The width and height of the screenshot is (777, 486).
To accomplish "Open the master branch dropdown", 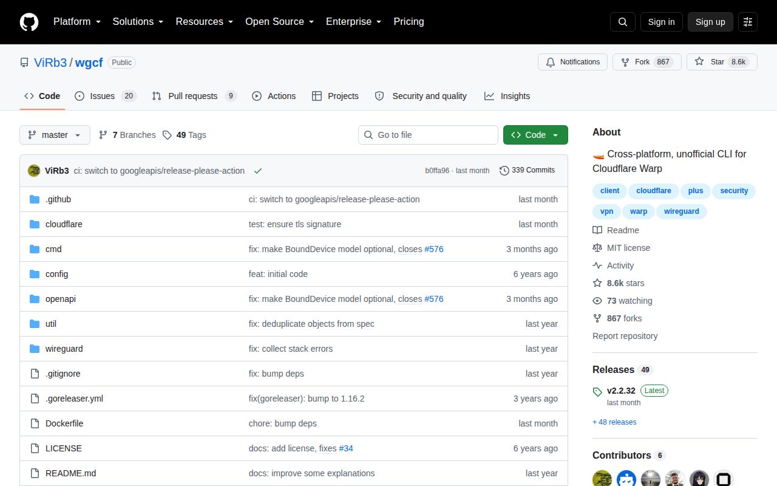I will click(x=55, y=135).
